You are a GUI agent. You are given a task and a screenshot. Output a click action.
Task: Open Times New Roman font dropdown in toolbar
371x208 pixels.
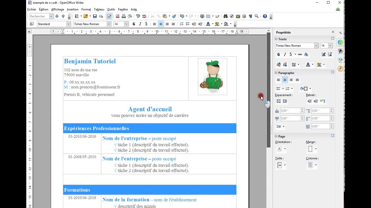[x=109, y=24]
